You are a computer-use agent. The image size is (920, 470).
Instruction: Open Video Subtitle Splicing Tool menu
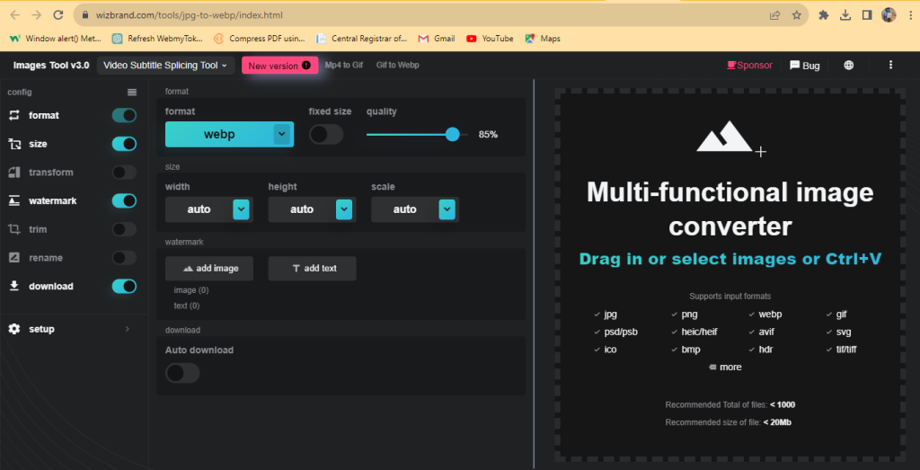(165, 66)
